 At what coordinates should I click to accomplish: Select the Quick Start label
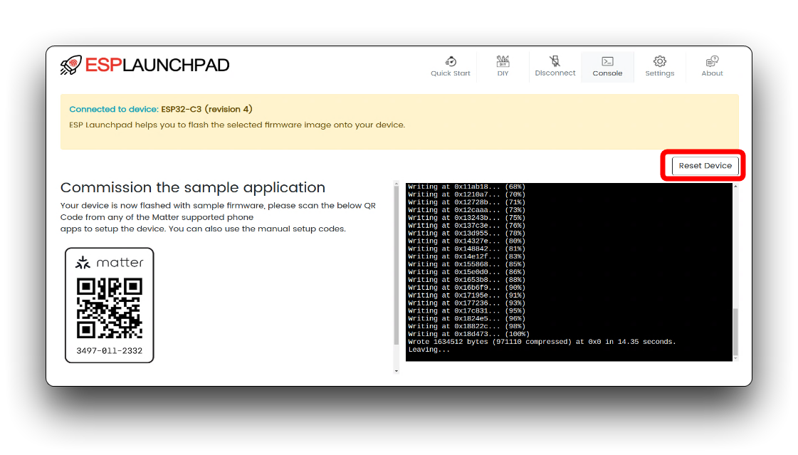coord(451,73)
